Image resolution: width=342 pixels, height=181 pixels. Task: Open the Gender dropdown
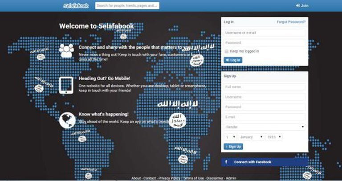click(x=265, y=127)
